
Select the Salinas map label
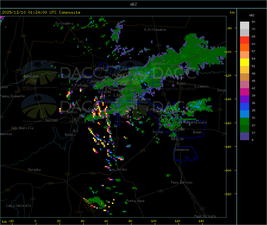coord(51,120)
